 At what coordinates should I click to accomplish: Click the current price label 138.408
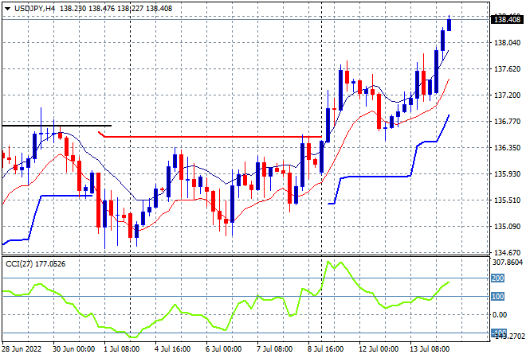[507, 20]
